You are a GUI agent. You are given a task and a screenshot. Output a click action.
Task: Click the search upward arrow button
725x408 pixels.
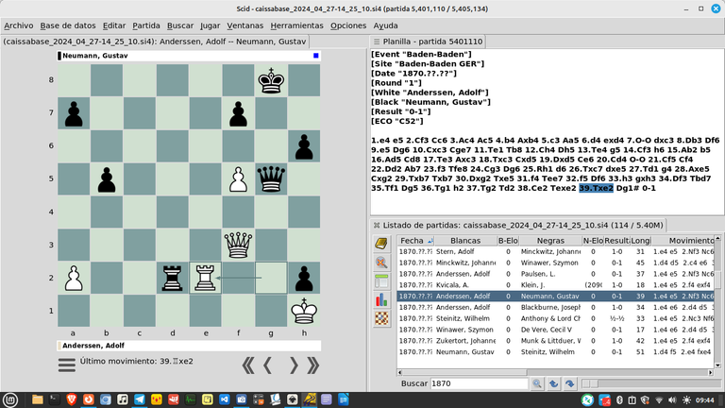pos(553,383)
